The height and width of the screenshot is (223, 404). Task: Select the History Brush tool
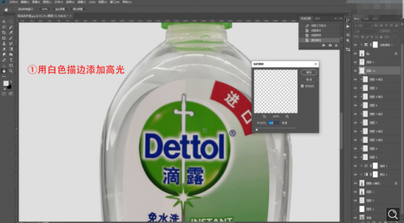[11, 43]
